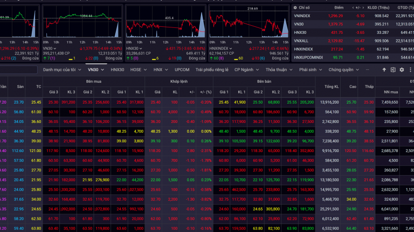Click total volume 13,916,200
The height and width of the screenshot is (232, 414).
(329, 102)
